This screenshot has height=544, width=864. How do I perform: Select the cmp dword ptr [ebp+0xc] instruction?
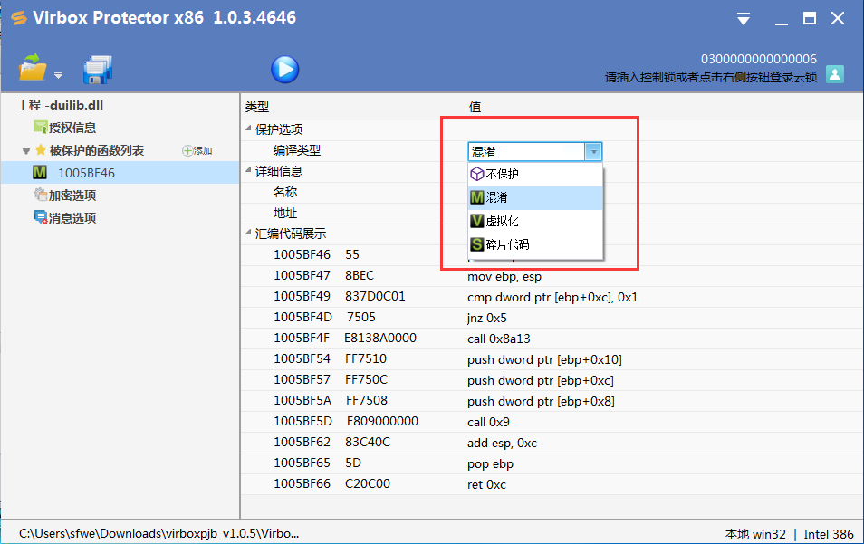pyautogui.click(x=552, y=297)
